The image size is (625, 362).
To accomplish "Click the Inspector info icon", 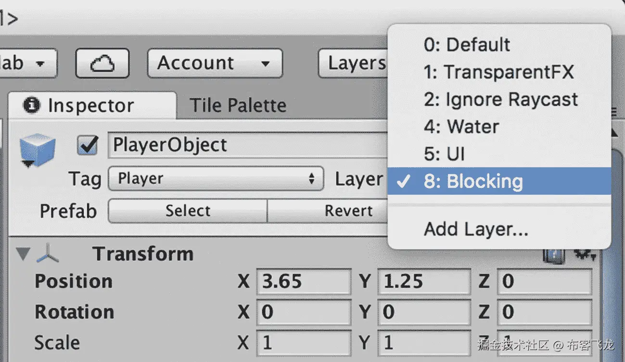I will pyautogui.click(x=32, y=106).
